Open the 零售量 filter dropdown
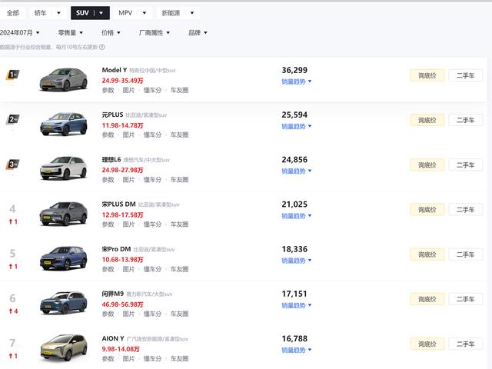Screen dimensions: 492x369 71,32
